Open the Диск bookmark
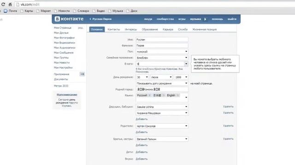Image resolution: width=295 pixels, height=165 pixels. tap(132, 11)
